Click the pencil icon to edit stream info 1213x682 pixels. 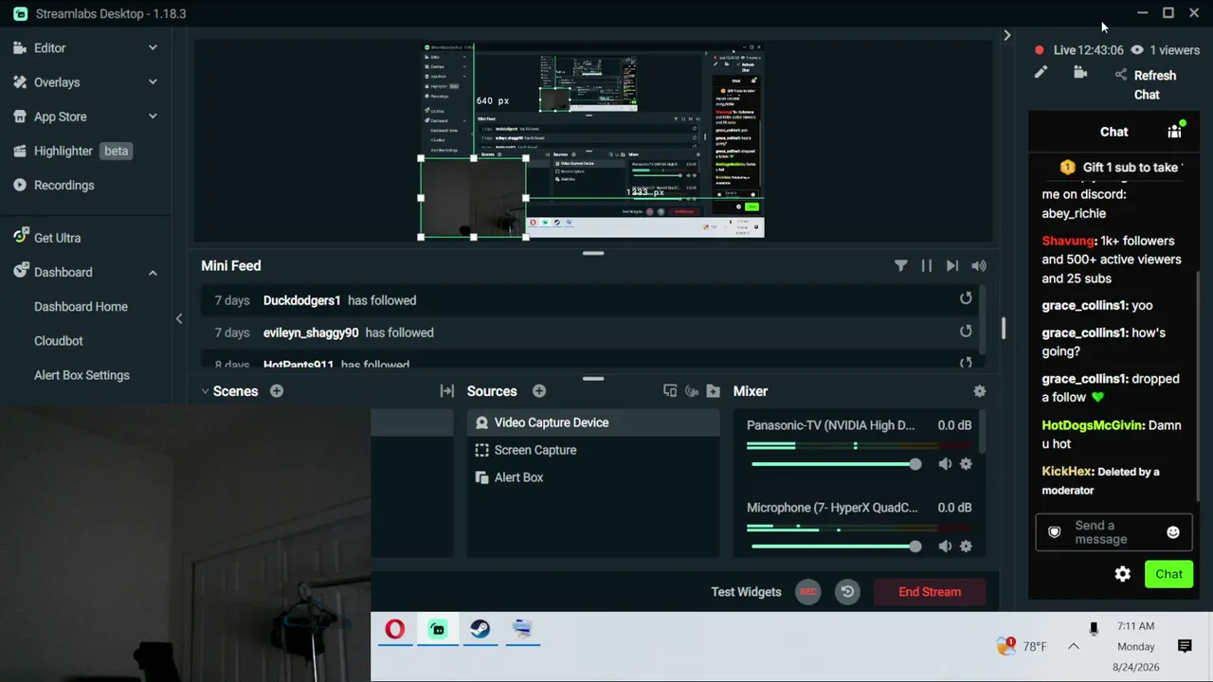point(1041,73)
